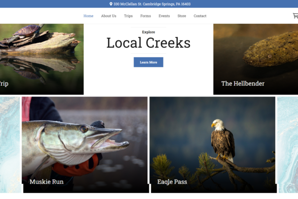Viewport: 298px width, 199px height.
Task: Click The Hellbender caption text
Action: coord(243,84)
